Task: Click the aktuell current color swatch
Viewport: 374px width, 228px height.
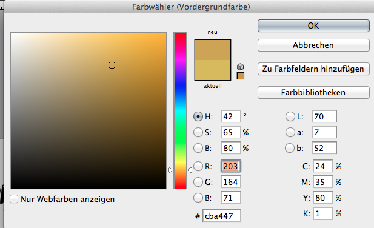Action: [213, 70]
